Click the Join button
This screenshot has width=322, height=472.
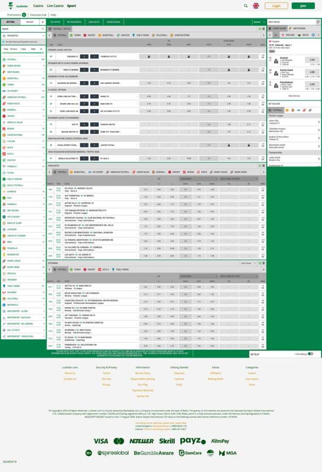point(303,6)
